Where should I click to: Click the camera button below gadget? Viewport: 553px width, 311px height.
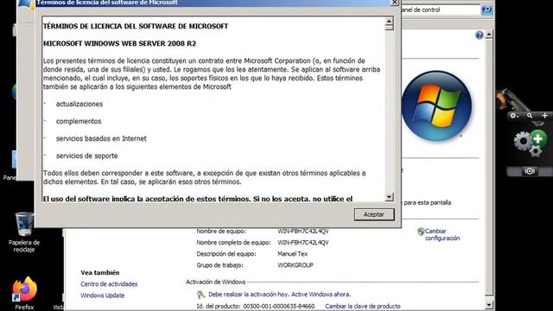[530, 171]
